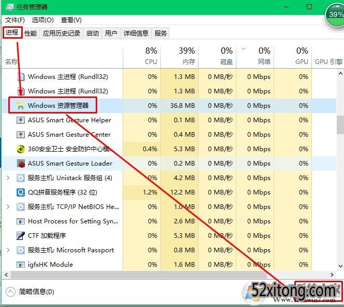Select the igfxHK Module row
344x307 pixels.
point(169,265)
